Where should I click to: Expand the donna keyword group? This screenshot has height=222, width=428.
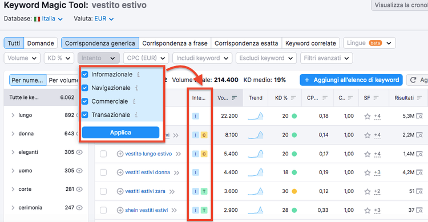[x=13, y=134]
